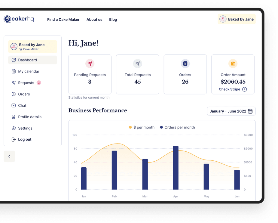
Task: Open the Settings gear icon
Action: (x=14, y=128)
